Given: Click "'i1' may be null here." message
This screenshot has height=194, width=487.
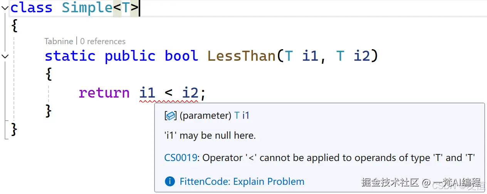Looking at the screenshot, I should (210, 136).
